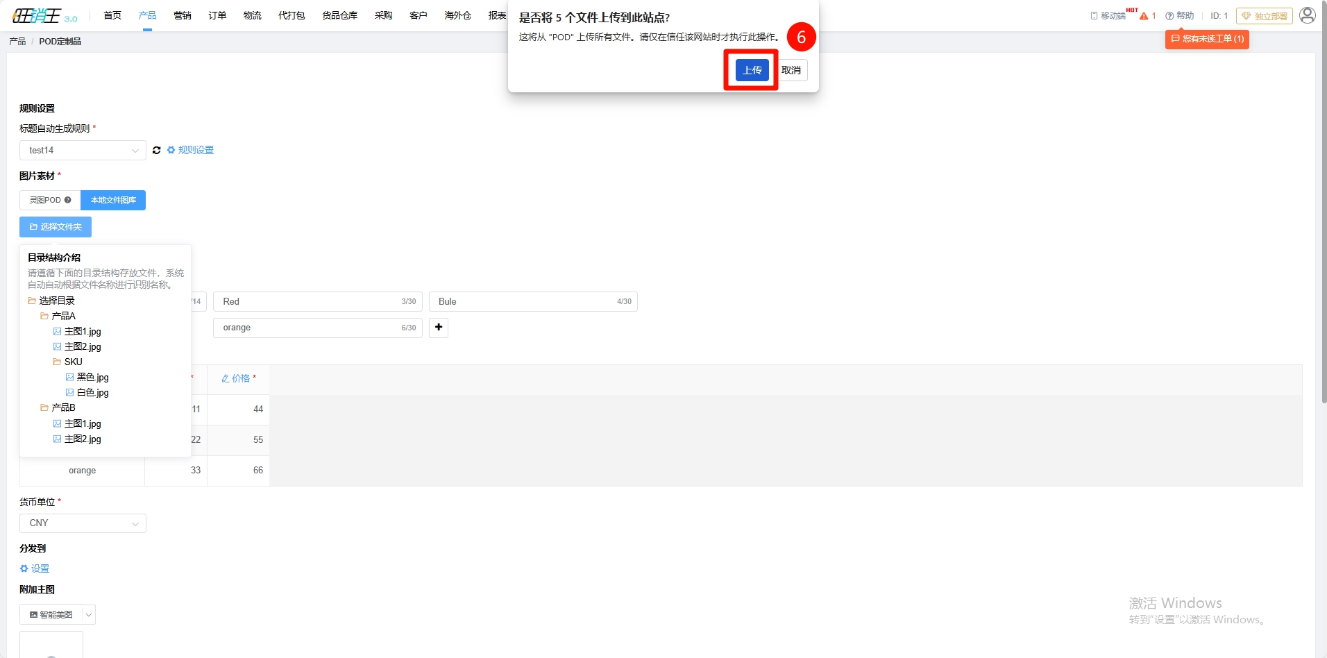Go to the 货品仓库 menu
Viewport: 1327px width, 658px height.
(x=339, y=15)
